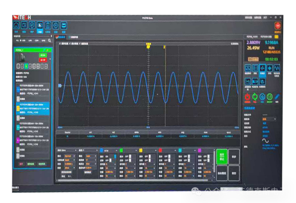Toggle red channel display OFF switch
This screenshot has height=203, width=296.
click(169, 156)
